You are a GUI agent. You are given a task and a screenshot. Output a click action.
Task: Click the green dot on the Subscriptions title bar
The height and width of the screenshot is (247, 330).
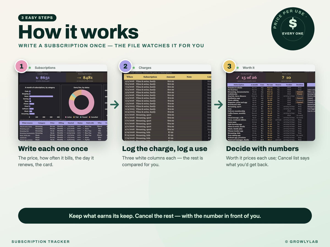pos(30,68)
